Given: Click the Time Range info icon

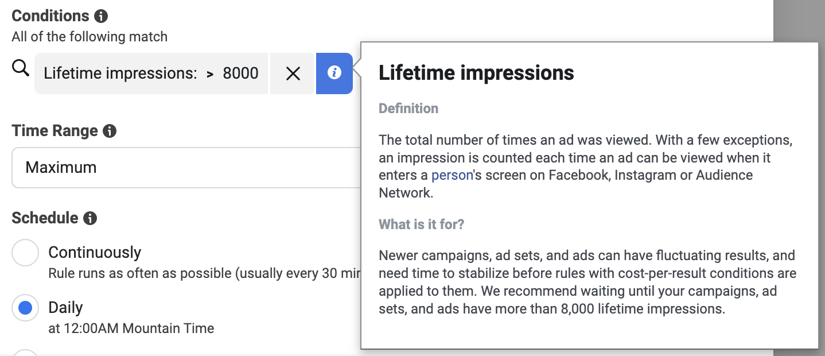Looking at the screenshot, I should 110,131.
